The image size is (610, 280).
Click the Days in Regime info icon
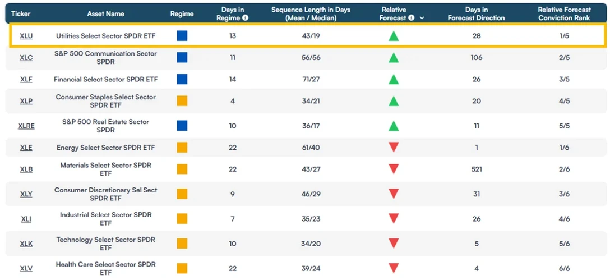click(x=245, y=18)
